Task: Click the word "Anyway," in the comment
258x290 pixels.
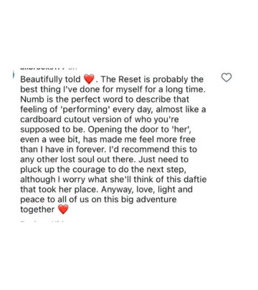Action: coord(118,190)
